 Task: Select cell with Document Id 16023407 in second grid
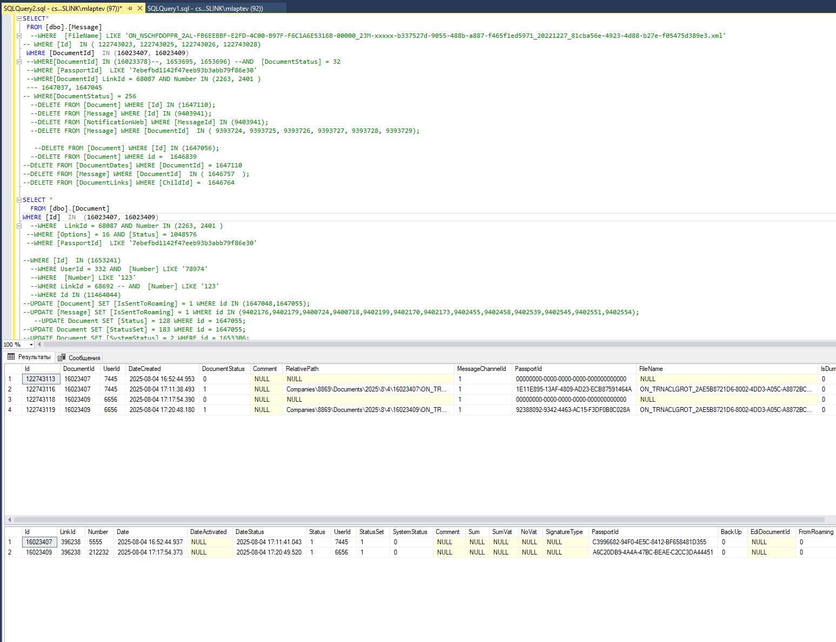pyautogui.click(x=39, y=542)
